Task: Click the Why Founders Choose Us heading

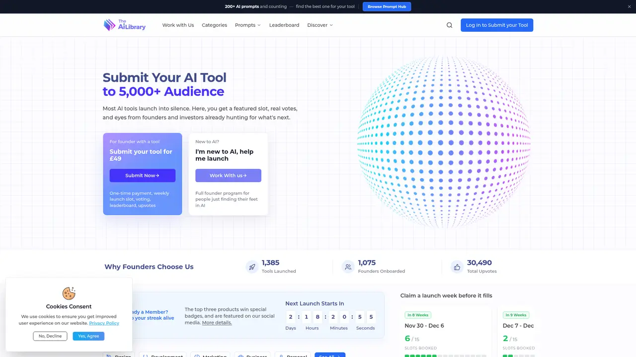Action: [149, 267]
